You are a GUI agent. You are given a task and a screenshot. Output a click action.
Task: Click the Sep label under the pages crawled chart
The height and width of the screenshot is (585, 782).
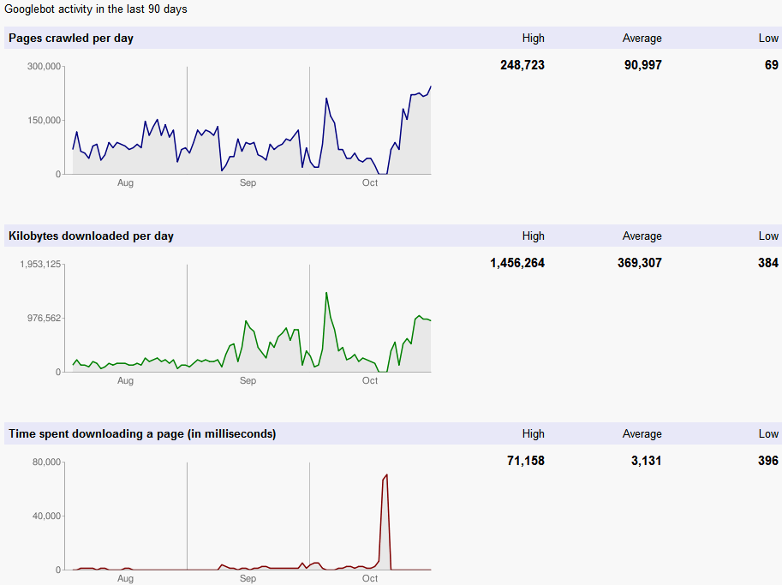coord(248,182)
